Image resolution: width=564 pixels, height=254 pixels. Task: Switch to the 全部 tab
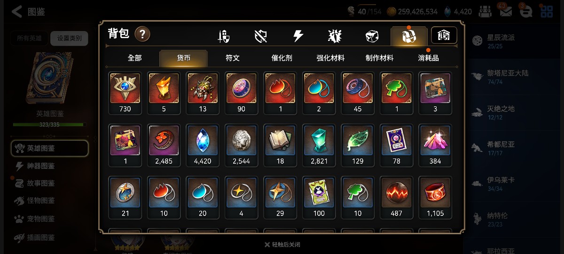point(134,58)
